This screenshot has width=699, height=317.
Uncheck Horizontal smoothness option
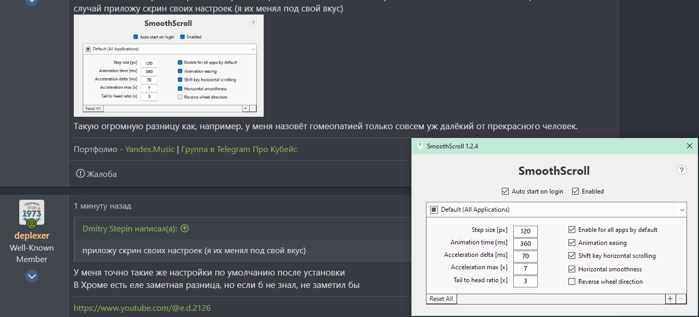[x=572, y=269]
